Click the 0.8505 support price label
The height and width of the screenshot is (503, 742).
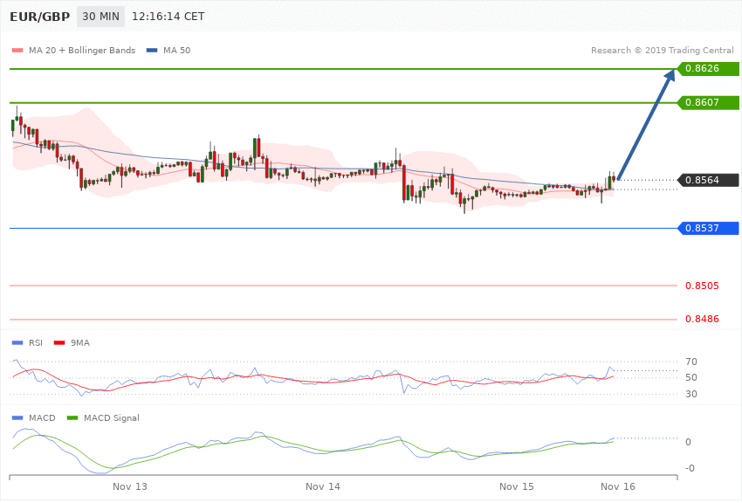[x=702, y=286]
